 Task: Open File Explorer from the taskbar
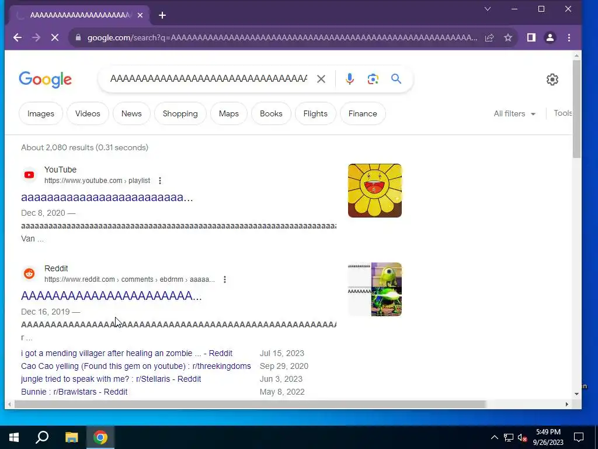[x=71, y=437]
